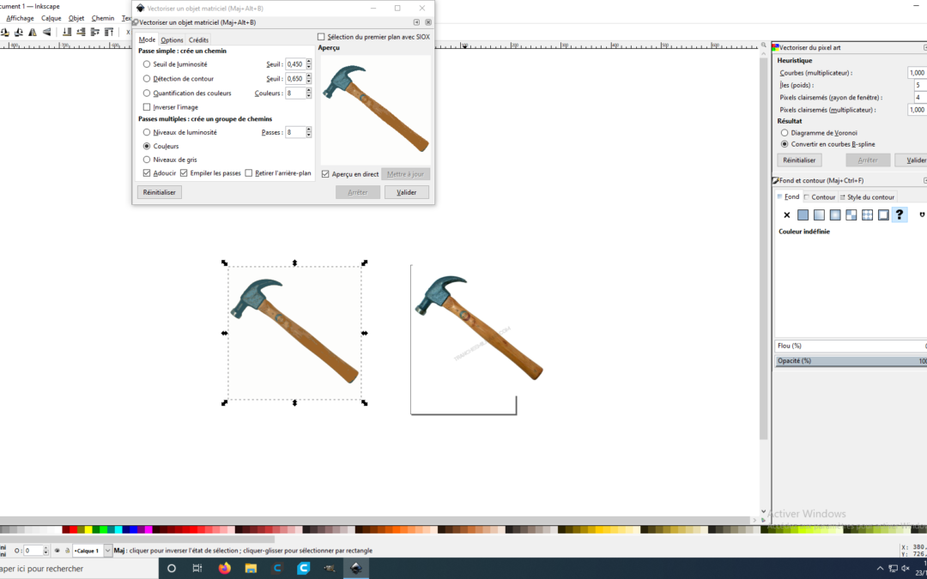Click the fill rule icon in Fond tab
This screenshot has height=579, width=927.
922,214
